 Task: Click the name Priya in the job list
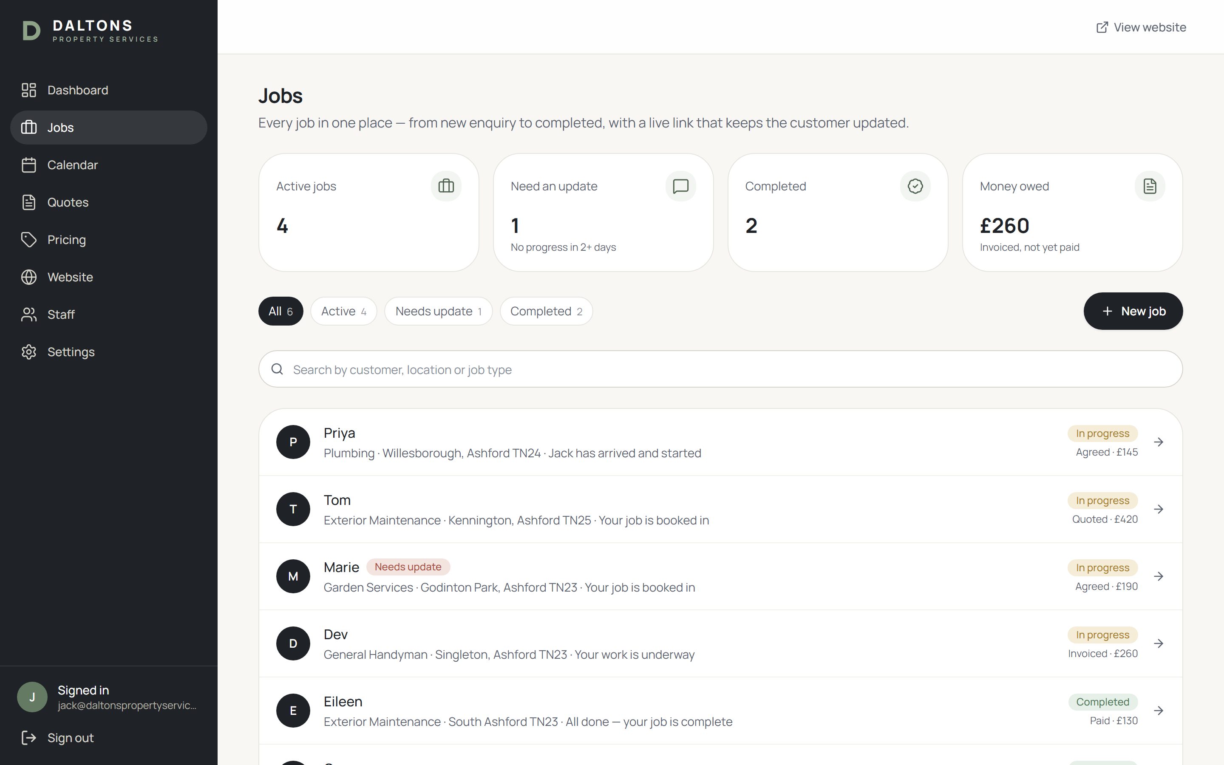point(340,433)
